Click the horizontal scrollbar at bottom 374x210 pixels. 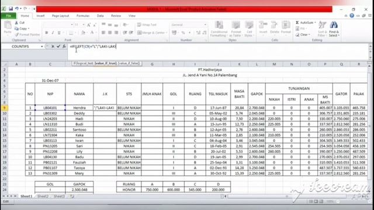(x=287, y=196)
